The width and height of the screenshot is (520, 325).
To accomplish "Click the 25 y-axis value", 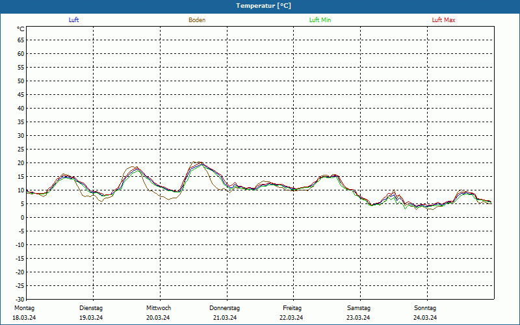I will coord(21,149).
